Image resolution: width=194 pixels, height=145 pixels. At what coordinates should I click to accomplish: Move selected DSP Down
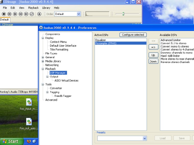pyautogui.click(x=153, y=61)
